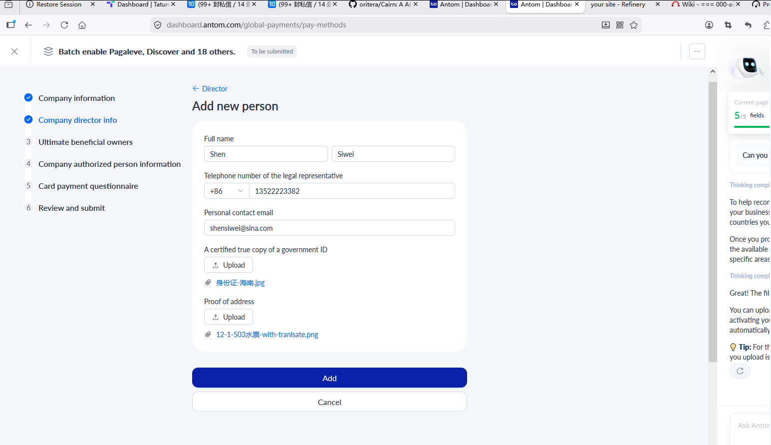
Task: Click the browser back arrow
Action: tap(28, 25)
